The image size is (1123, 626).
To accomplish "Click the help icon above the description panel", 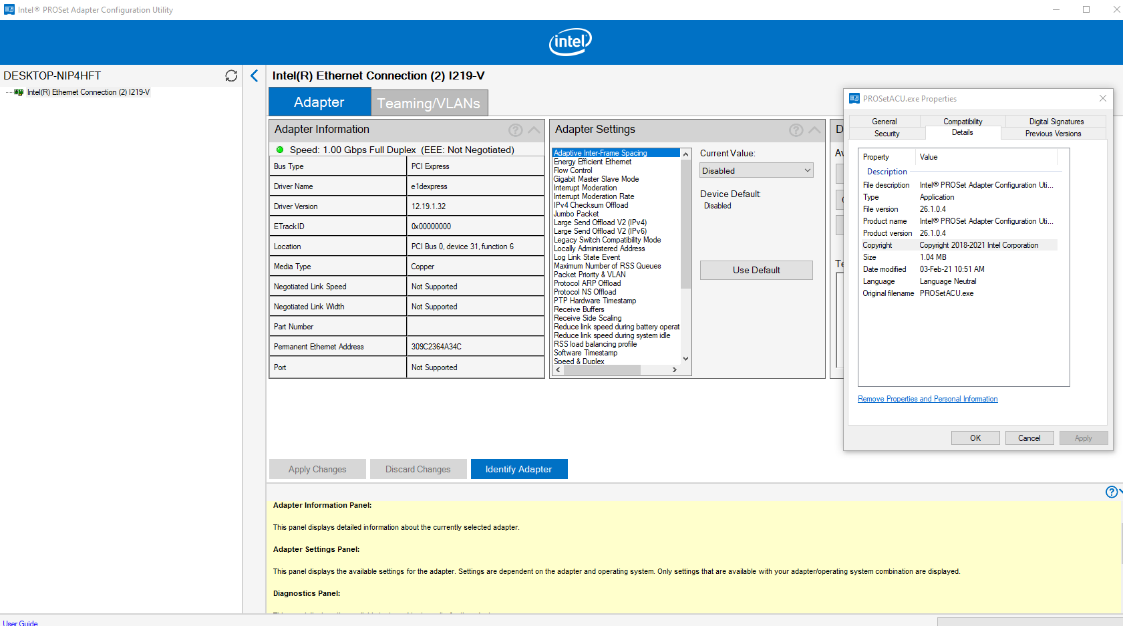I will coord(1110,491).
